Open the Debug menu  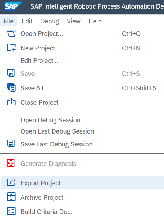(50, 21)
